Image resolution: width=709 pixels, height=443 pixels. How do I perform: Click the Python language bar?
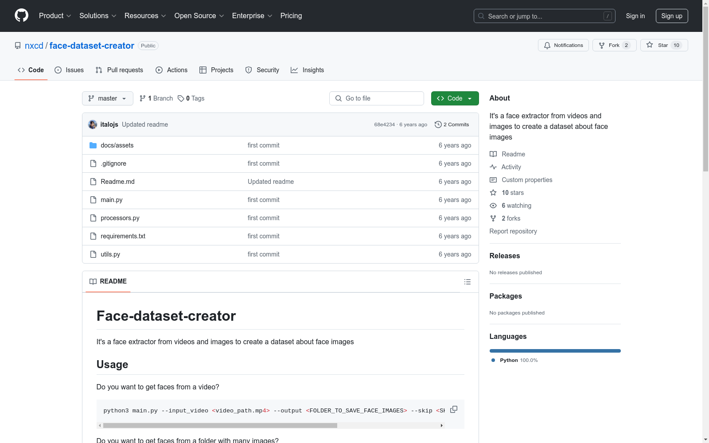(x=555, y=351)
